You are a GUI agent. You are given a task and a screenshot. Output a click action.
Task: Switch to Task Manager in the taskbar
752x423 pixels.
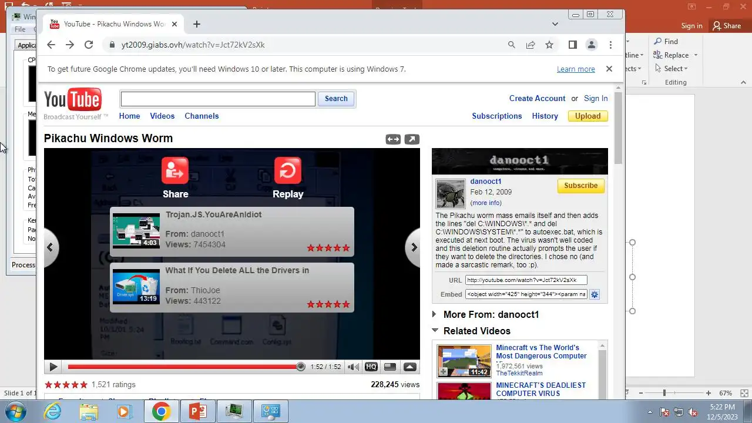click(234, 412)
